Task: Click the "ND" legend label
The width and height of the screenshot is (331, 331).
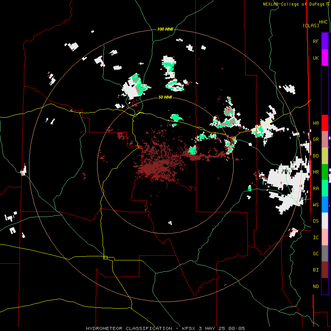Action: (x=316, y=286)
